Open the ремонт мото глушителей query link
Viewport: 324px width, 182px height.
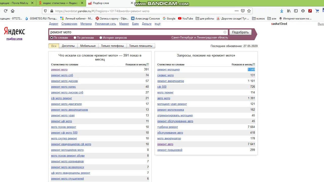67,179
